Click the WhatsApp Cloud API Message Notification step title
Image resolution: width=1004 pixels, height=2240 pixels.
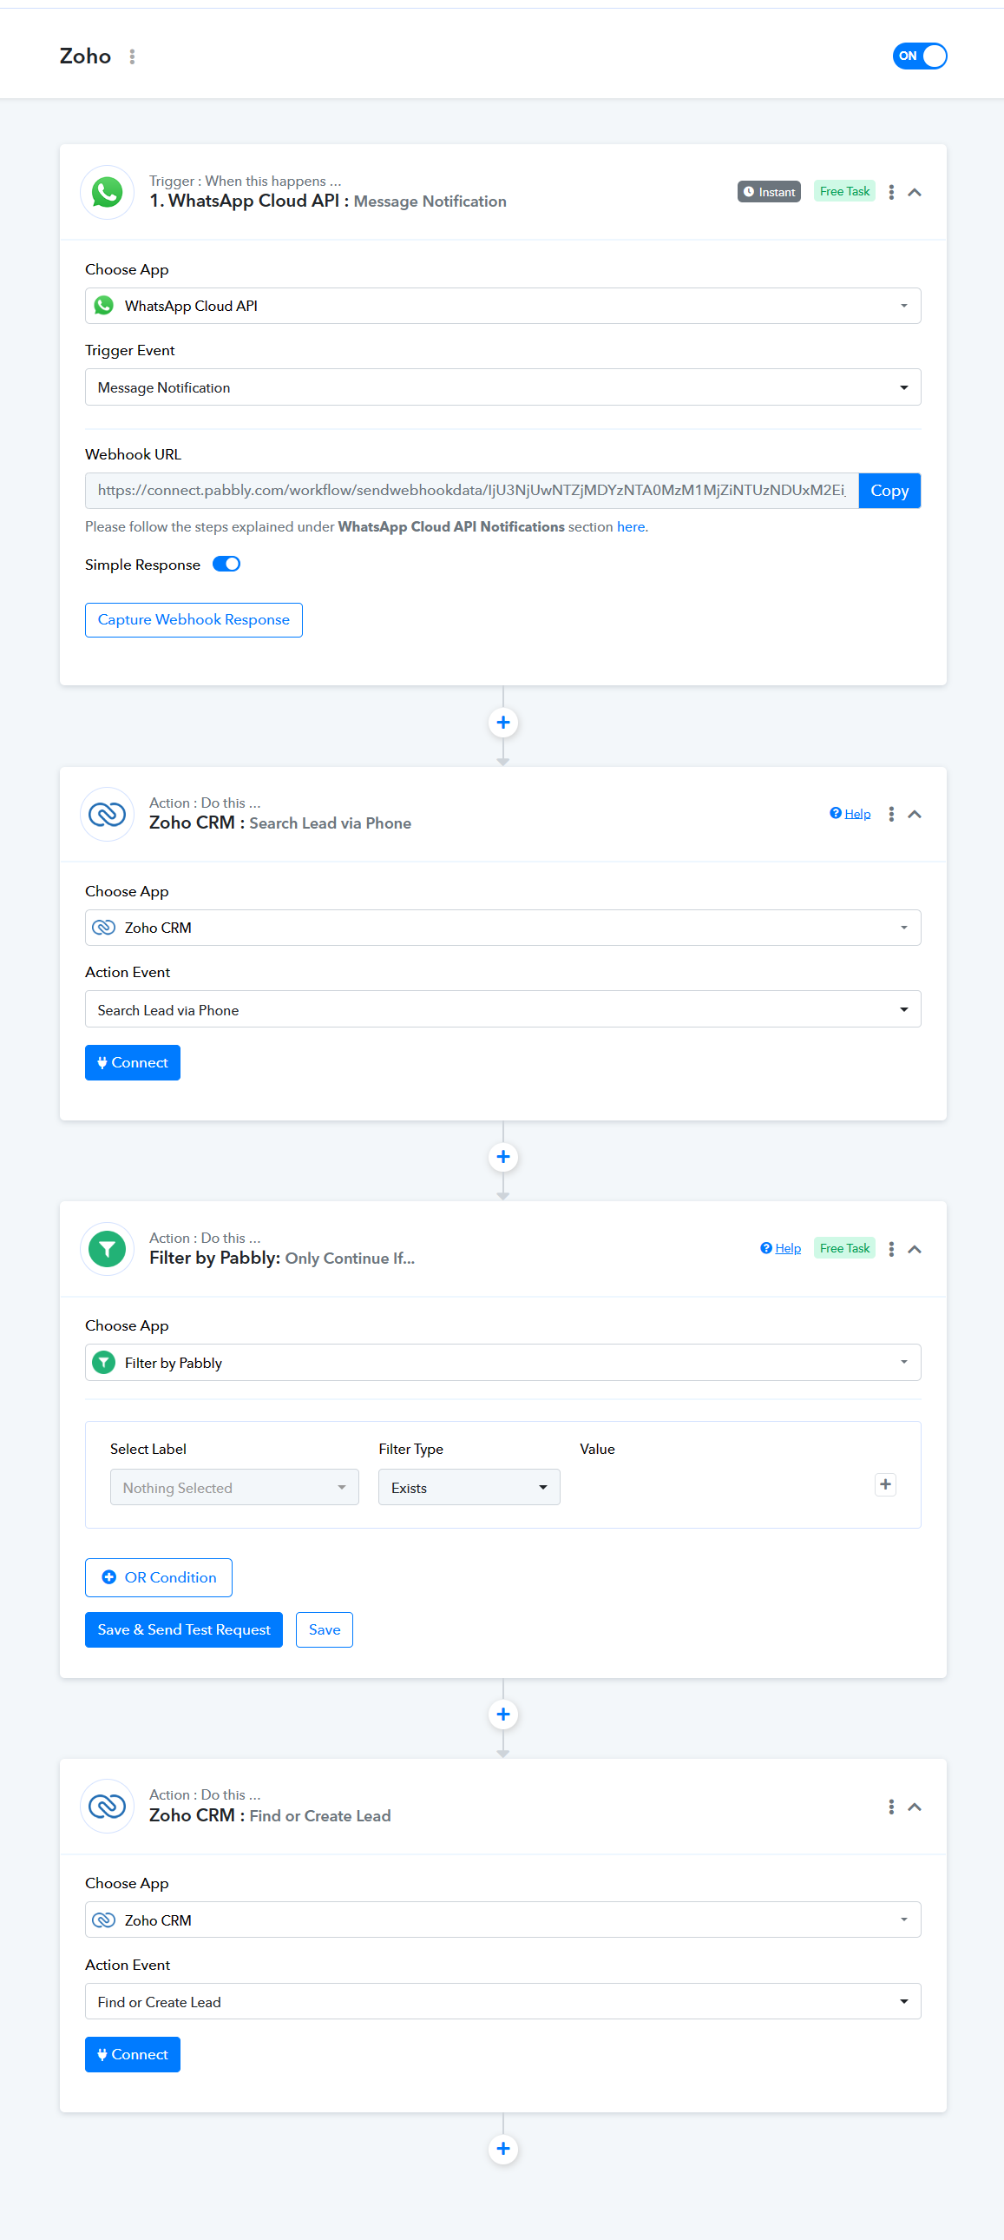click(327, 202)
